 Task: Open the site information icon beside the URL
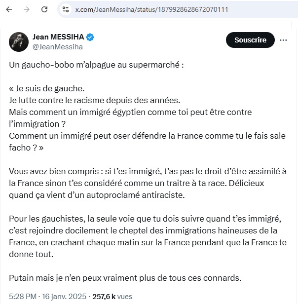[65, 9]
